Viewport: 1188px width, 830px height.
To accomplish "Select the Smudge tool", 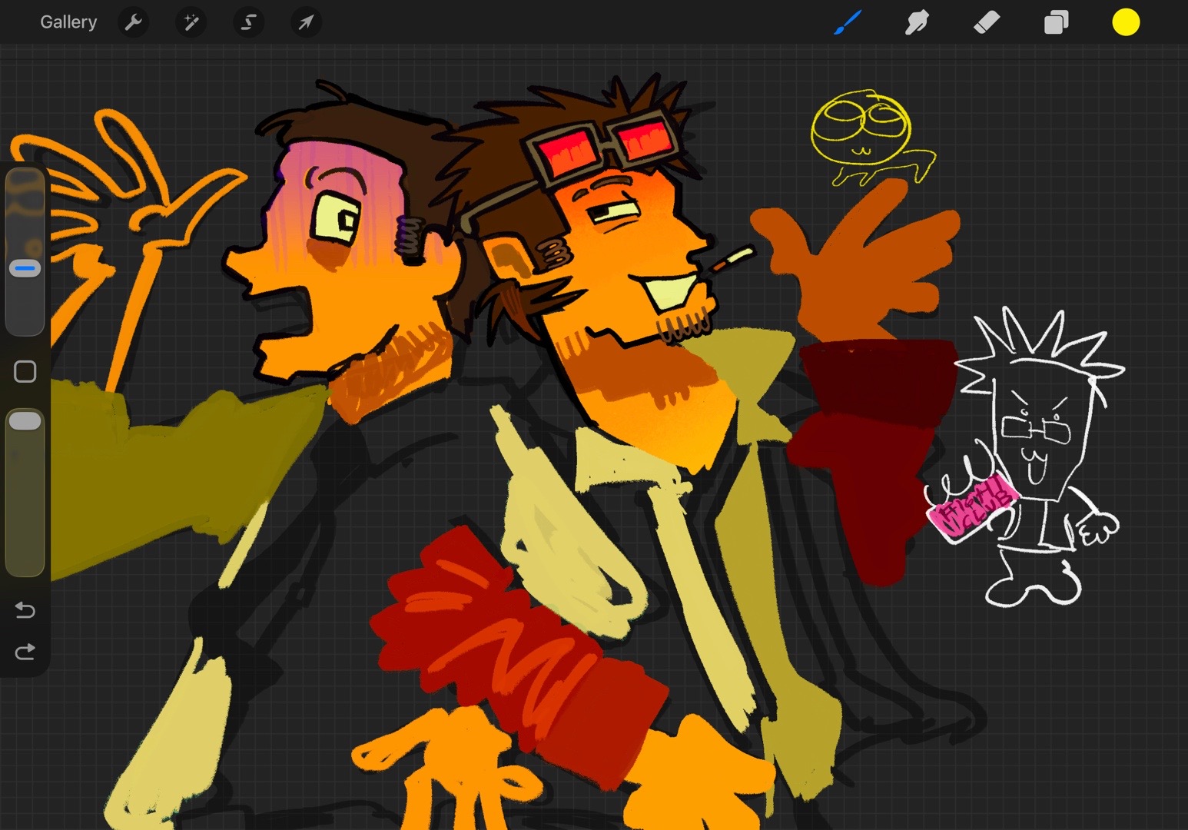I will click(917, 22).
